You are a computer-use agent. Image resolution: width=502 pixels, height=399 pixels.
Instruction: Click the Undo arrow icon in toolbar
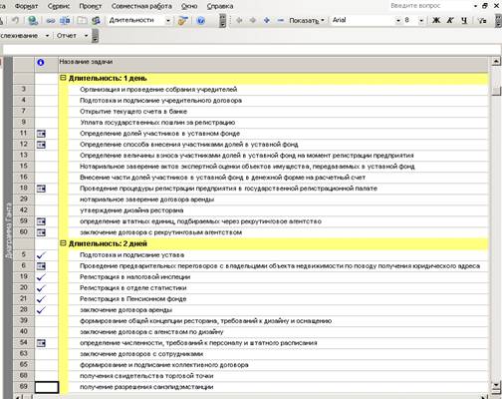point(15,21)
